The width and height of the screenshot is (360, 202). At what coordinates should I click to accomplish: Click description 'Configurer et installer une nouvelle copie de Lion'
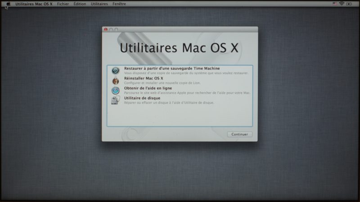tap(162, 83)
